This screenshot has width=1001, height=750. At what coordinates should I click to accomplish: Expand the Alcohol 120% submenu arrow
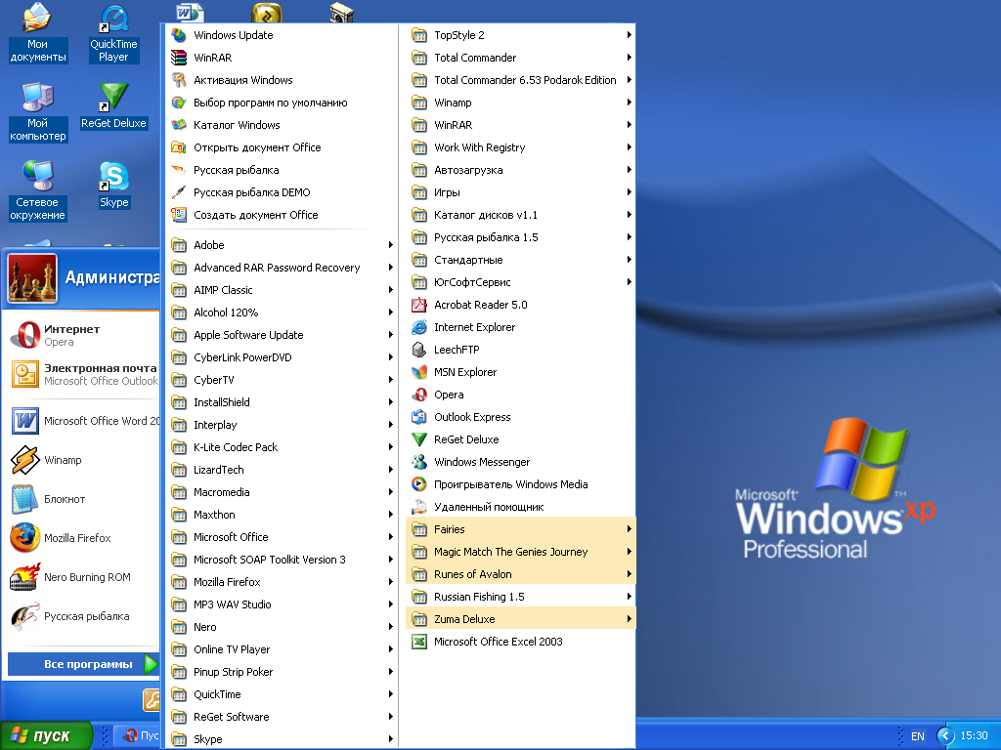390,312
